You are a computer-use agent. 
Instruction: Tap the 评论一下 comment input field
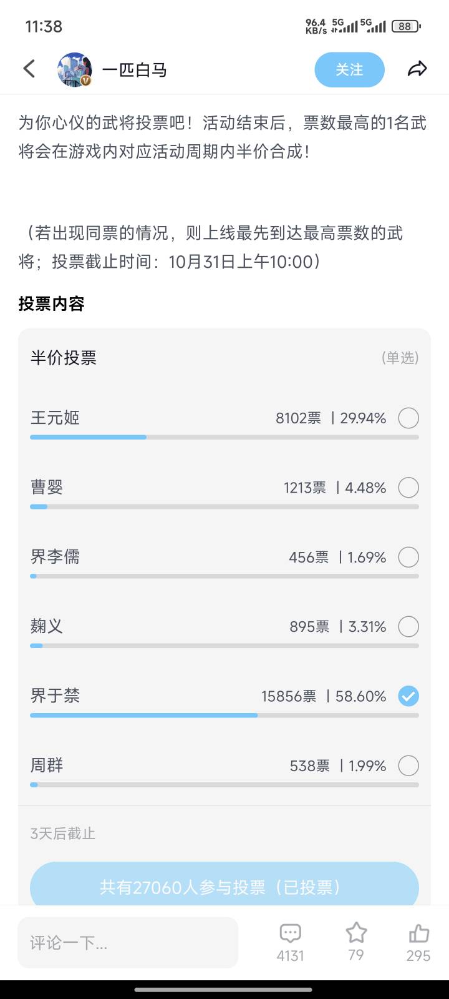[128, 942]
